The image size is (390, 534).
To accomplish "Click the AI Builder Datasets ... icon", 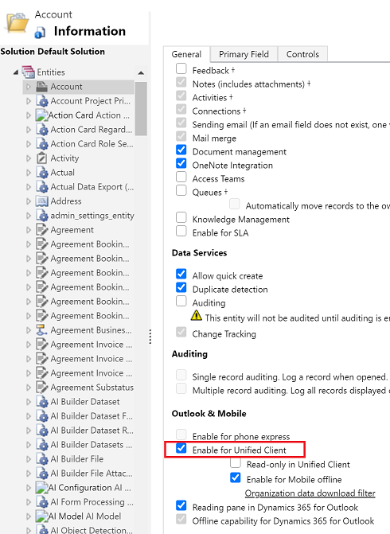I will (x=42, y=445).
